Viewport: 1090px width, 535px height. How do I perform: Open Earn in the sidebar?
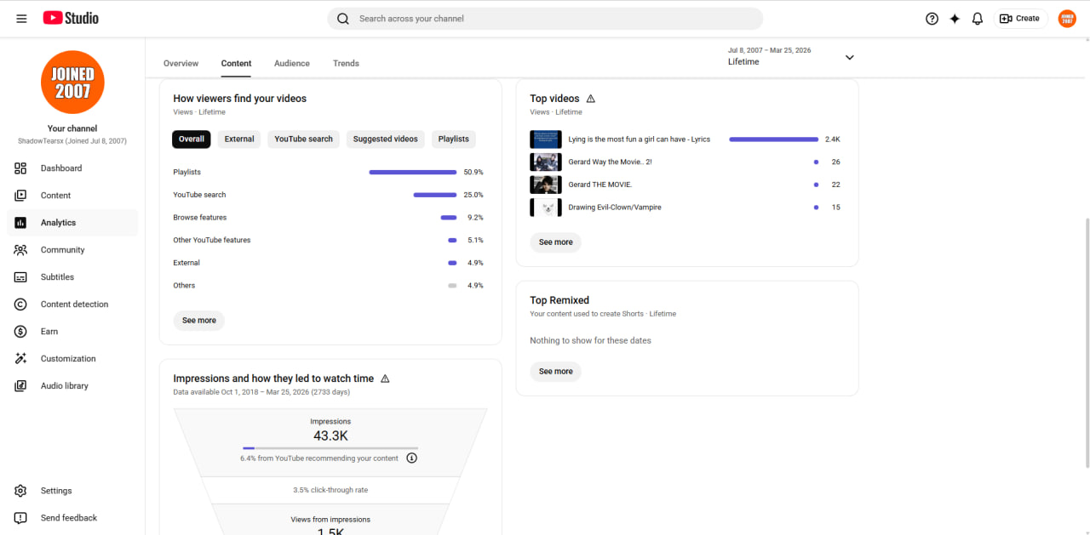coord(72,332)
